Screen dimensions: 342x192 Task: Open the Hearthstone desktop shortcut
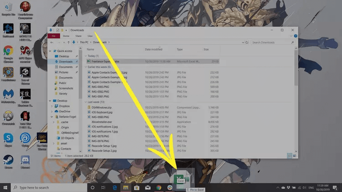[8, 74]
